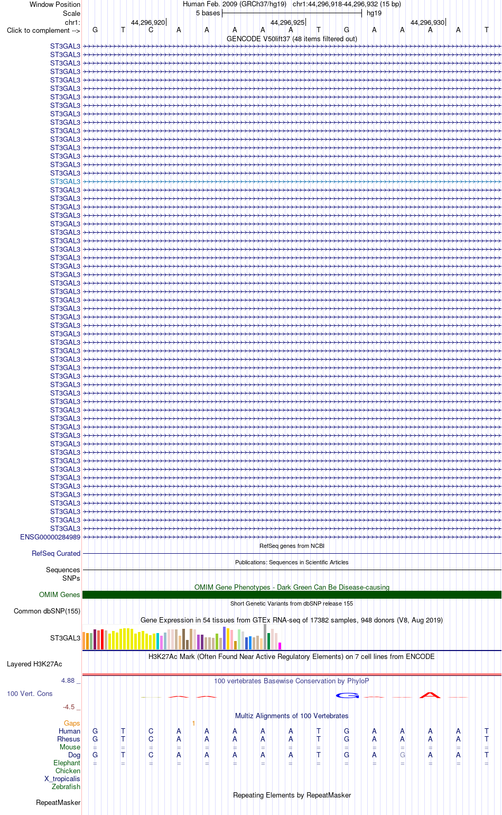502x815 pixels.
Task: Click the 'RepeatMasker' track label
Action: point(58,802)
